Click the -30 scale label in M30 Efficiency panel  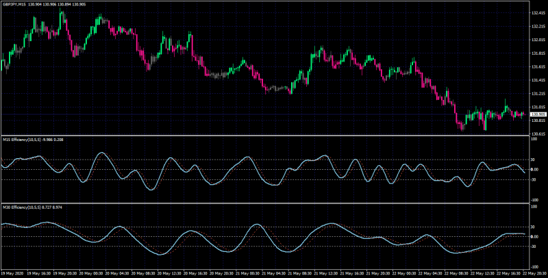click(534, 247)
